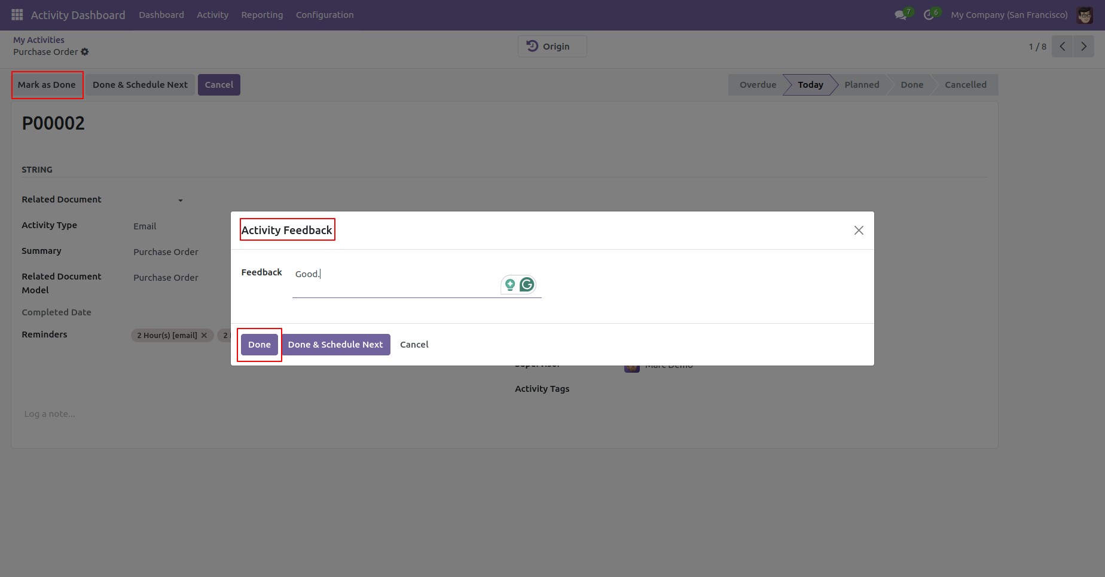
Task: Click the Purchase Order summary value
Action: (x=166, y=252)
